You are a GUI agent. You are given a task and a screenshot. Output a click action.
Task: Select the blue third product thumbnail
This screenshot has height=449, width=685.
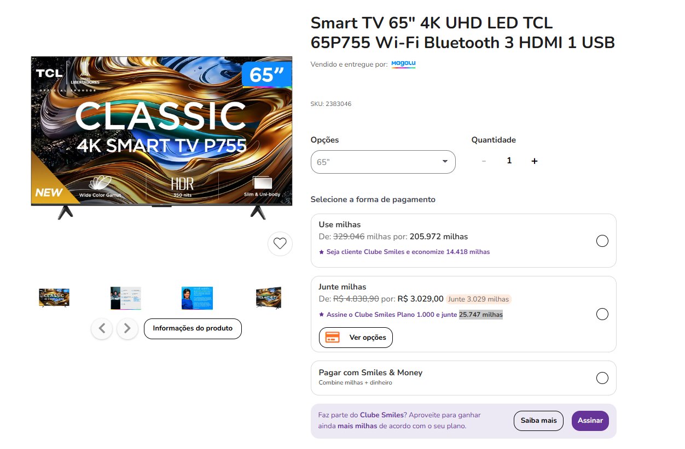(x=198, y=298)
